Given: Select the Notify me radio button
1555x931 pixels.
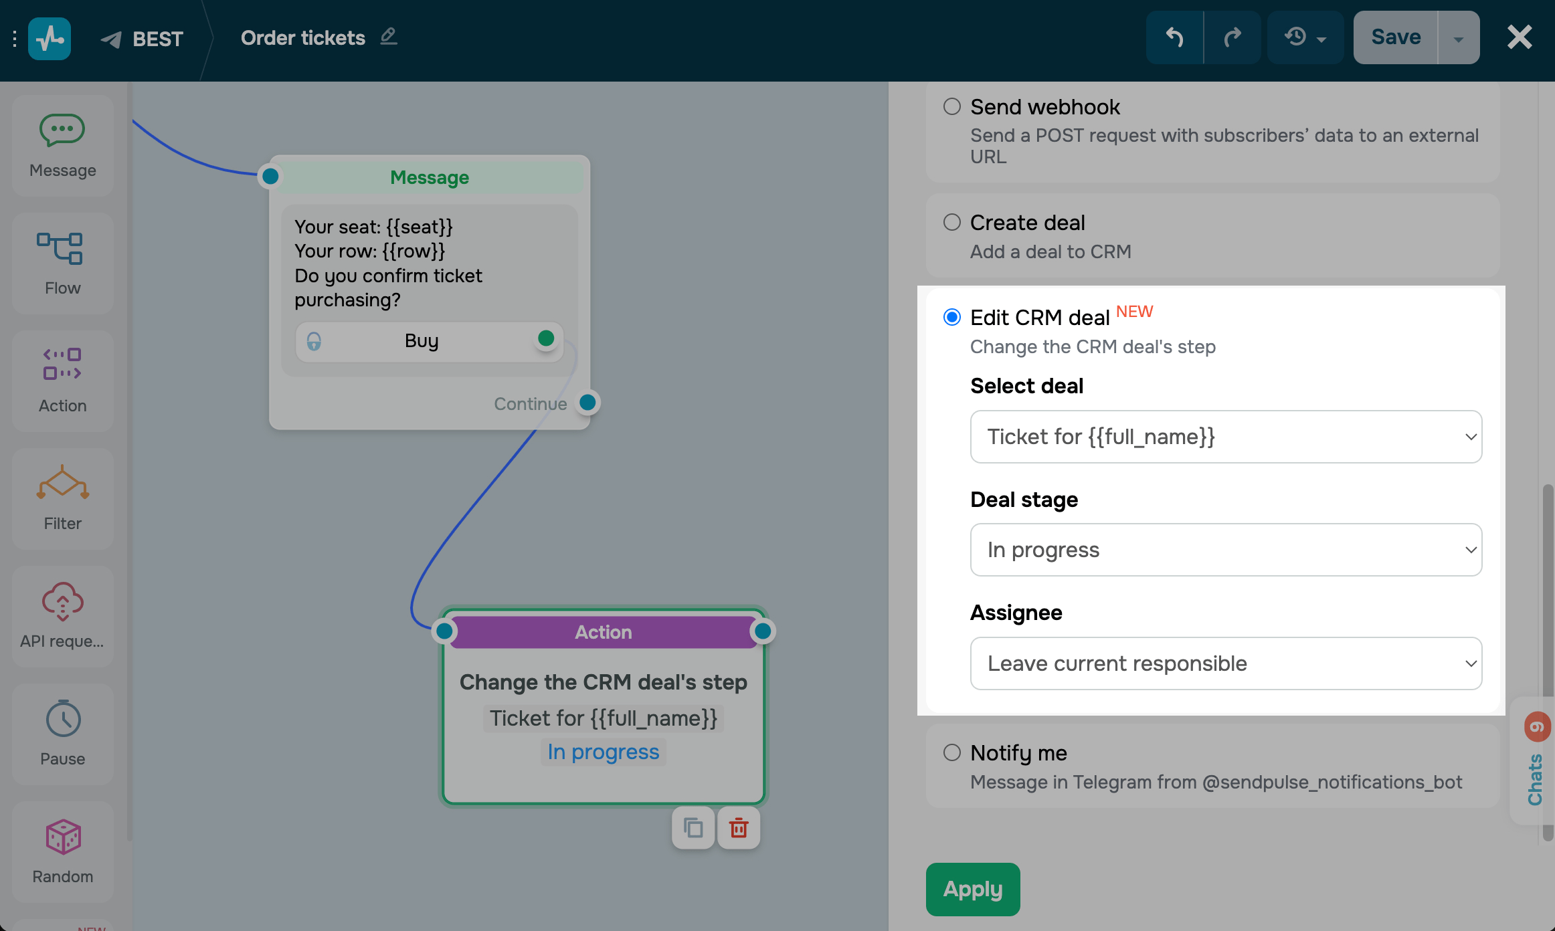Looking at the screenshot, I should [x=951, y=752].
